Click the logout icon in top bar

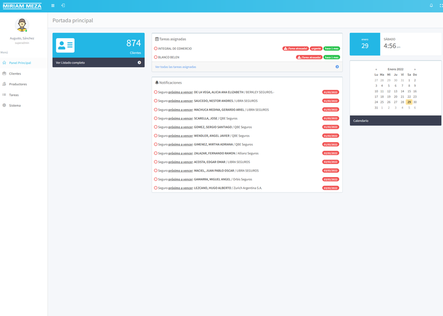[x=63, y=6]
